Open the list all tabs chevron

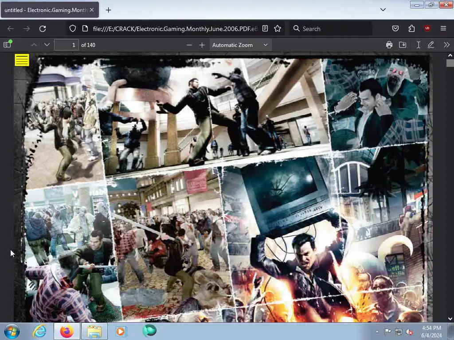[x=383, y=10]
